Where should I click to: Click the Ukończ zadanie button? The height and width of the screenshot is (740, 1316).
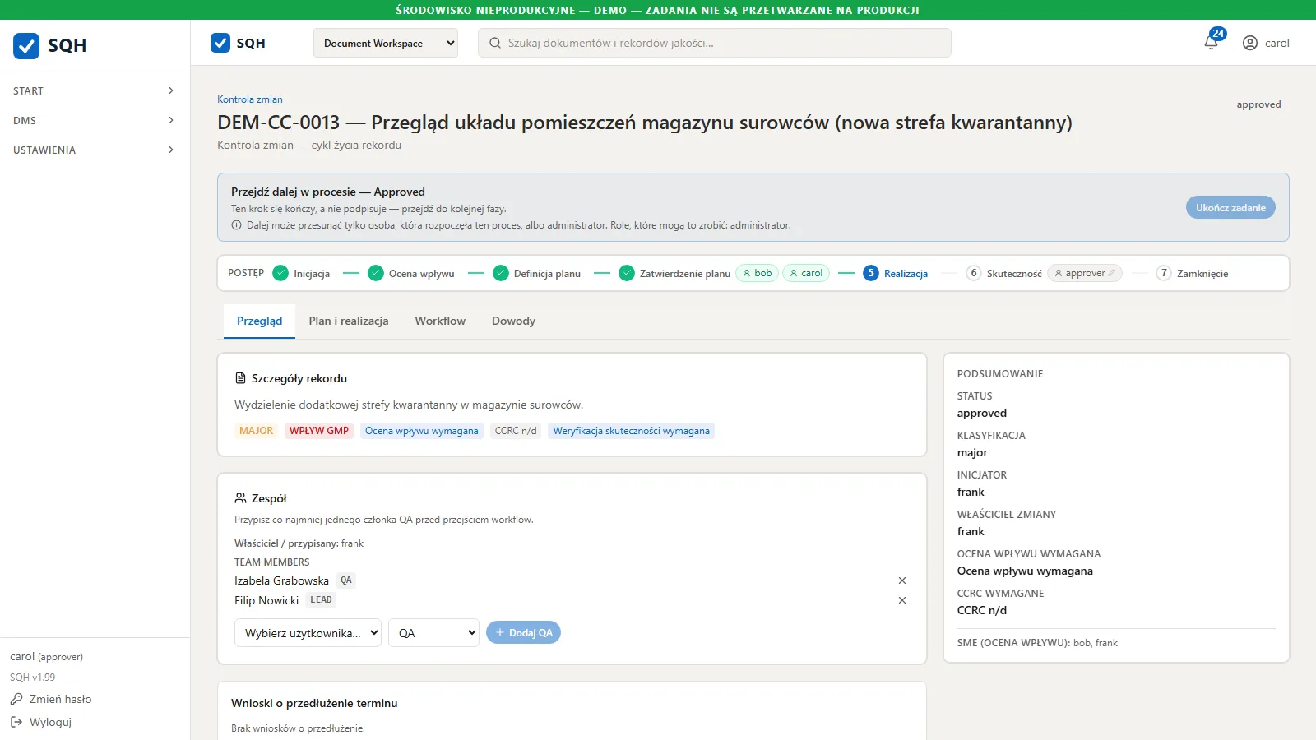coord(1230,207)
